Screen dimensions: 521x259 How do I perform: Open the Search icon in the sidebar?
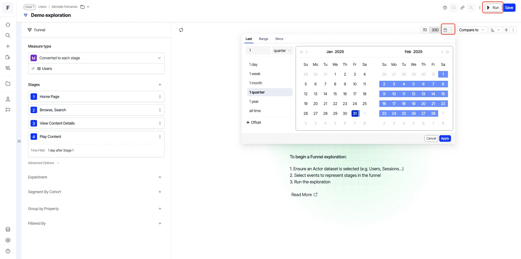tap(8, 35)
